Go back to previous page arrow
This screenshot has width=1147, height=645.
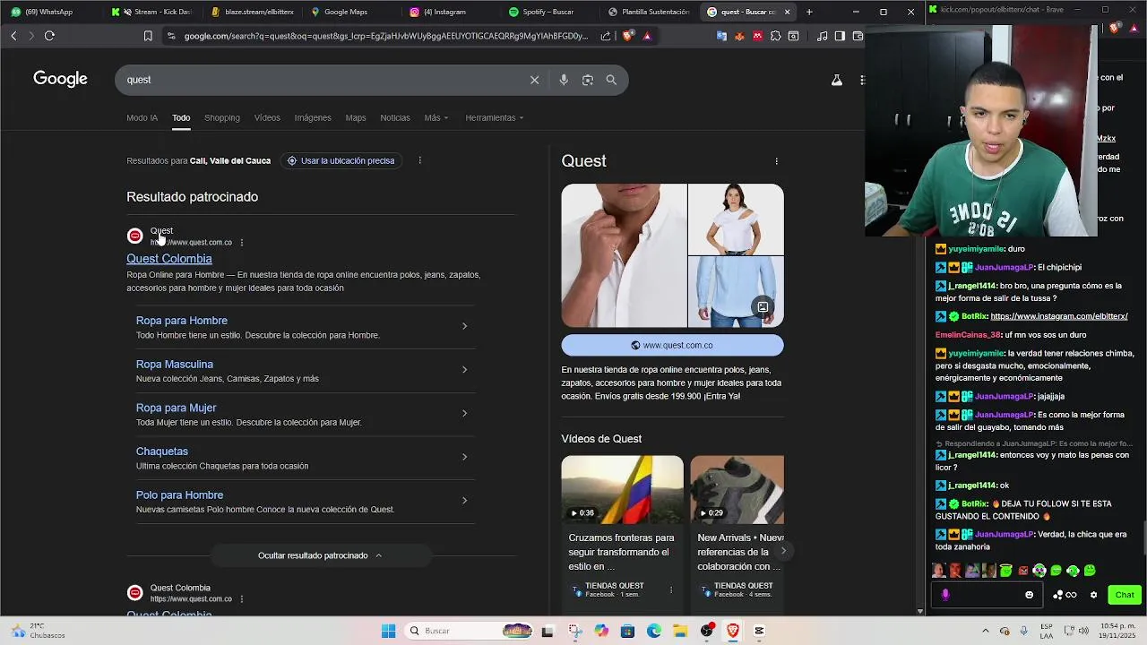pyautogui.click(x=13, y=36)
